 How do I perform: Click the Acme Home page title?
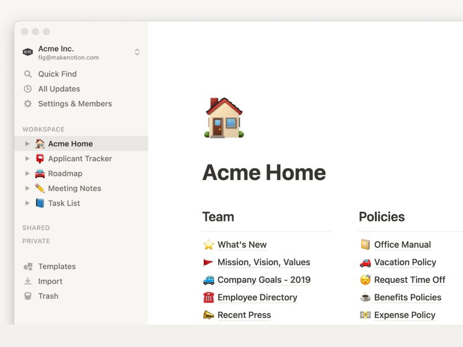264,172
